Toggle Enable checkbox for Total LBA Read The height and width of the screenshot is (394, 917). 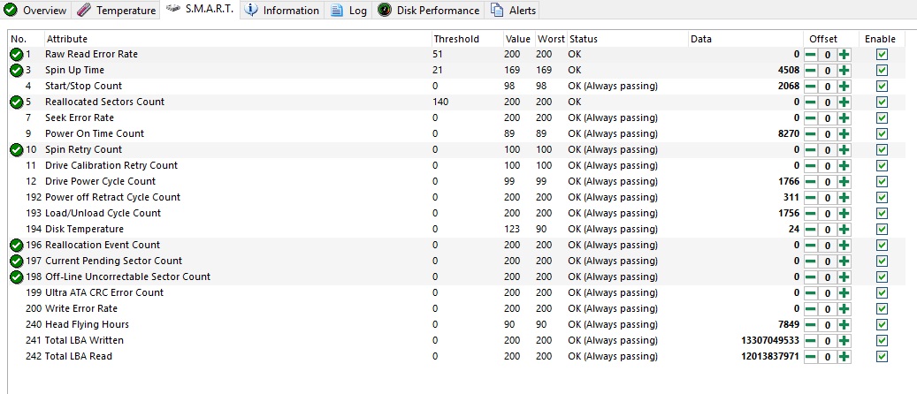pos(882,356)
